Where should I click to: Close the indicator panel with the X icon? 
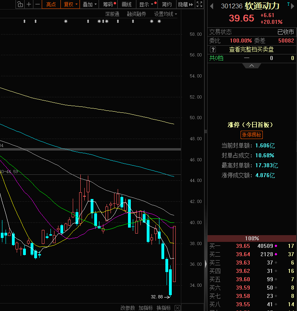(x=177, y=308)
